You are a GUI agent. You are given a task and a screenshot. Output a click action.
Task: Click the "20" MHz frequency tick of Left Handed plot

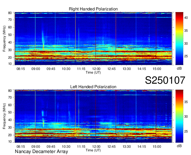[x=10, y=135]
